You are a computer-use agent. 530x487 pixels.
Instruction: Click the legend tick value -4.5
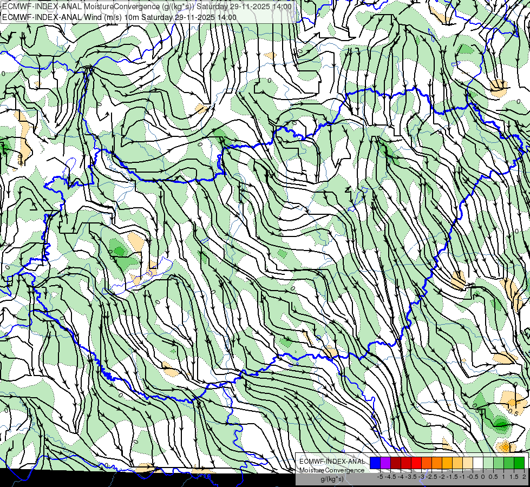coord(390,477)
